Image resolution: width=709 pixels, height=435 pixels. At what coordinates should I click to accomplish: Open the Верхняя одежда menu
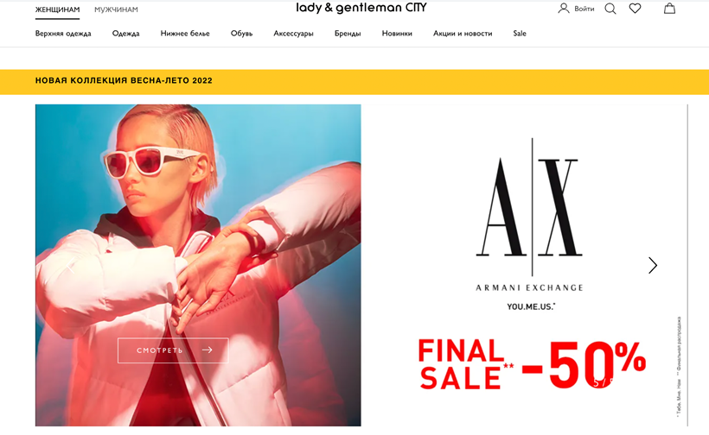coord(63,34)
